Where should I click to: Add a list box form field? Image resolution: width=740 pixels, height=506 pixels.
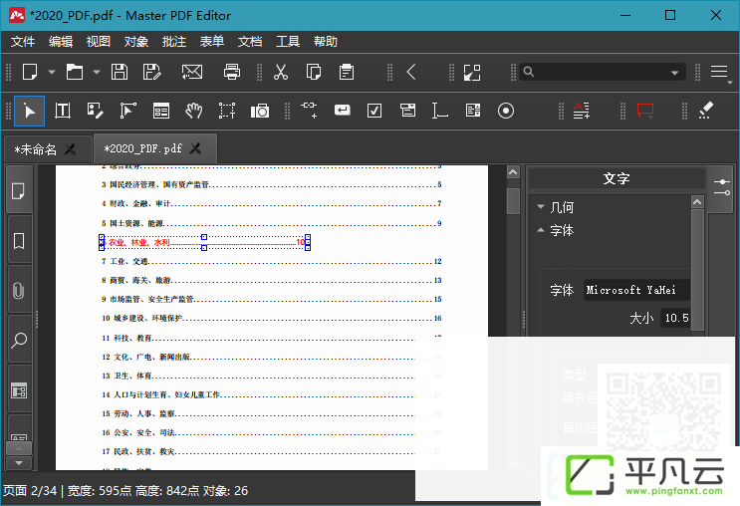(473, 111)
